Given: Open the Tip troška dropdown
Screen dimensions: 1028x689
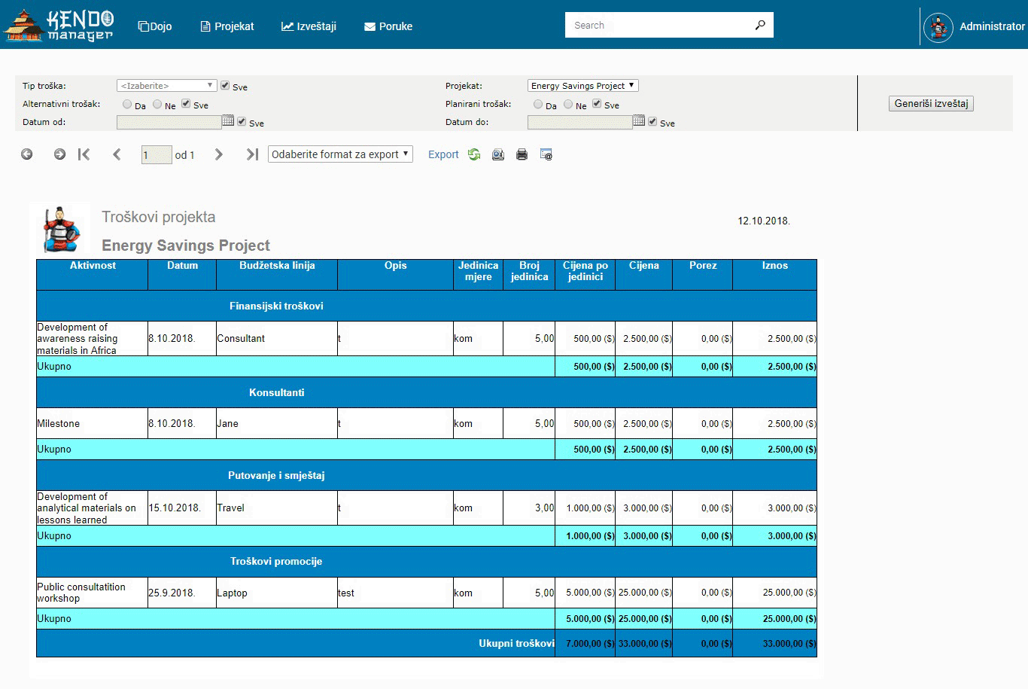Looking at the screenshot, I should [x=167, y=86].
